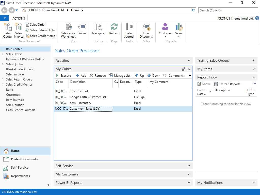The image size is (260, 195).
Task: Open the Sales reports menu
Action: tap(179, 30)
